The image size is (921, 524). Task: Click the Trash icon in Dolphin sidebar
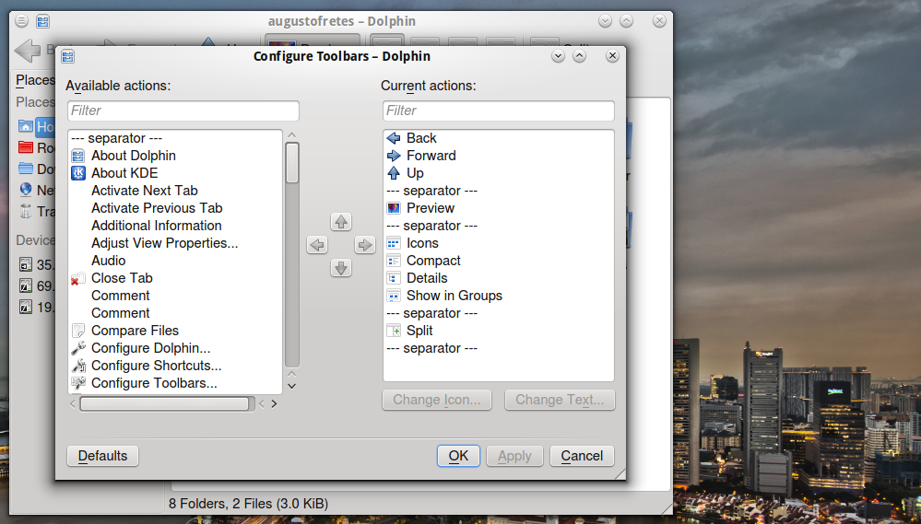coord(25,211)
